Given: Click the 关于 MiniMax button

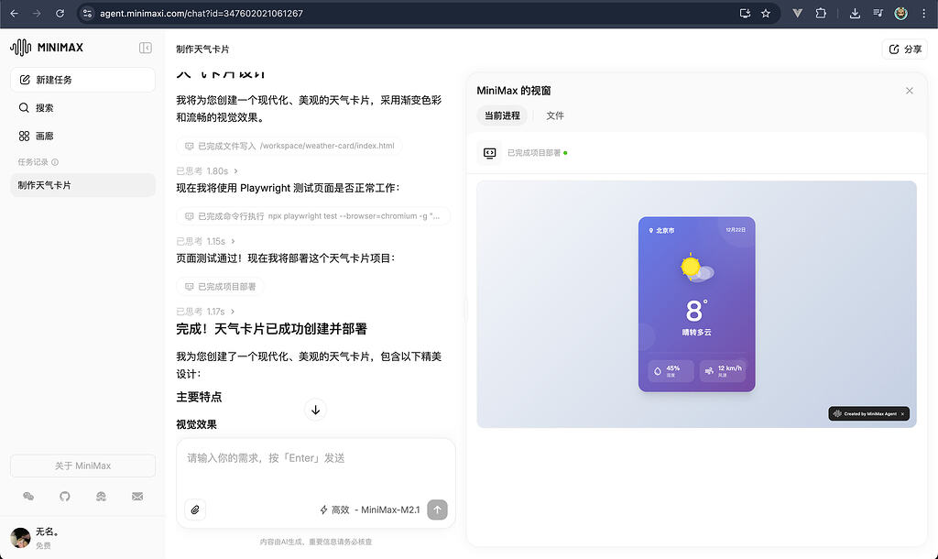Looking at the screenshot, I should pyautogui.click(x=82, y=466).
